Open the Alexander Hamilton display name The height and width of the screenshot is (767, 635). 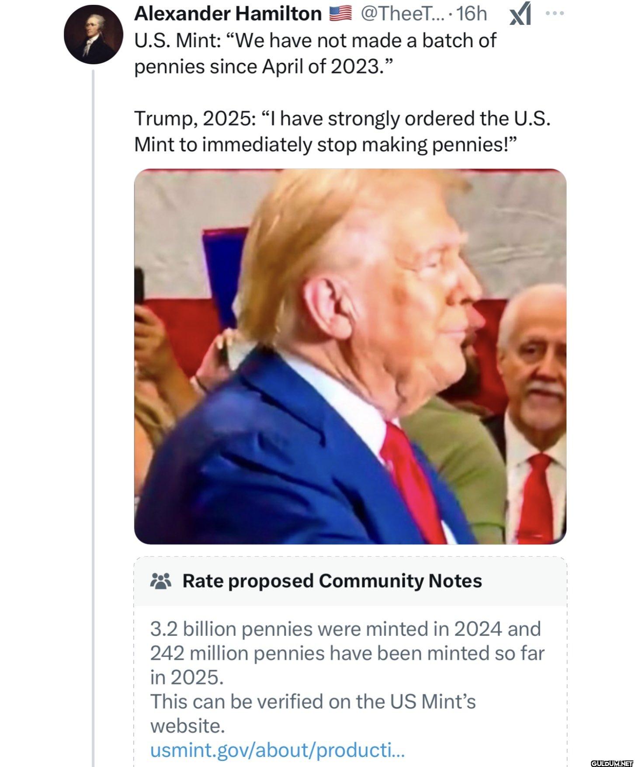(x=228, y=14)
